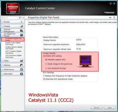Click the Apply button
This screenshot has width=118, height=112.
tap(110, 108)
